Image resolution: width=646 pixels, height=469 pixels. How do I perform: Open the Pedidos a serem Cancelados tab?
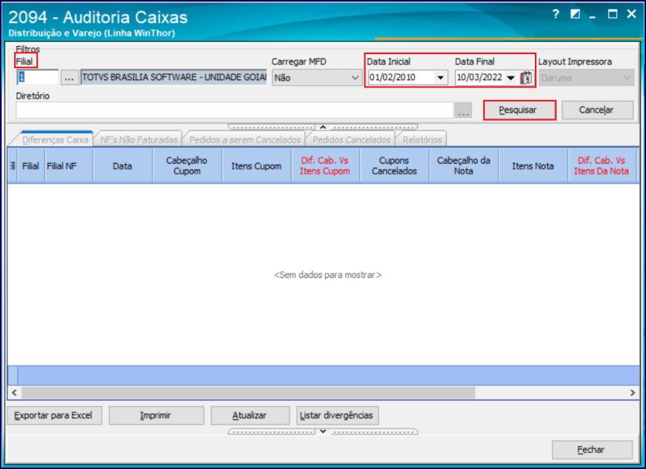245,140
